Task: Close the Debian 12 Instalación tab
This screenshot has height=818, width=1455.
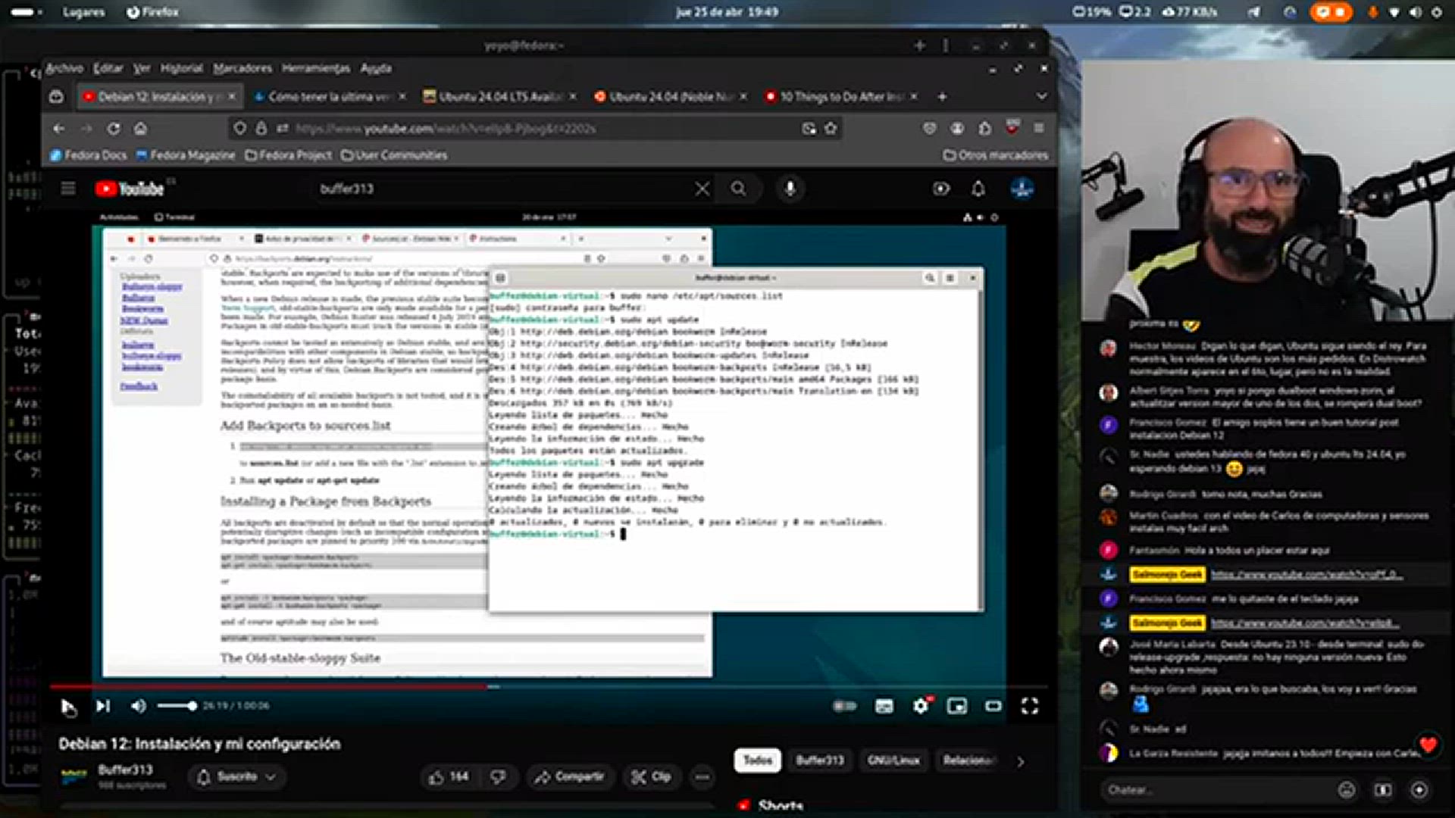Action: click(x=232, y=97)
